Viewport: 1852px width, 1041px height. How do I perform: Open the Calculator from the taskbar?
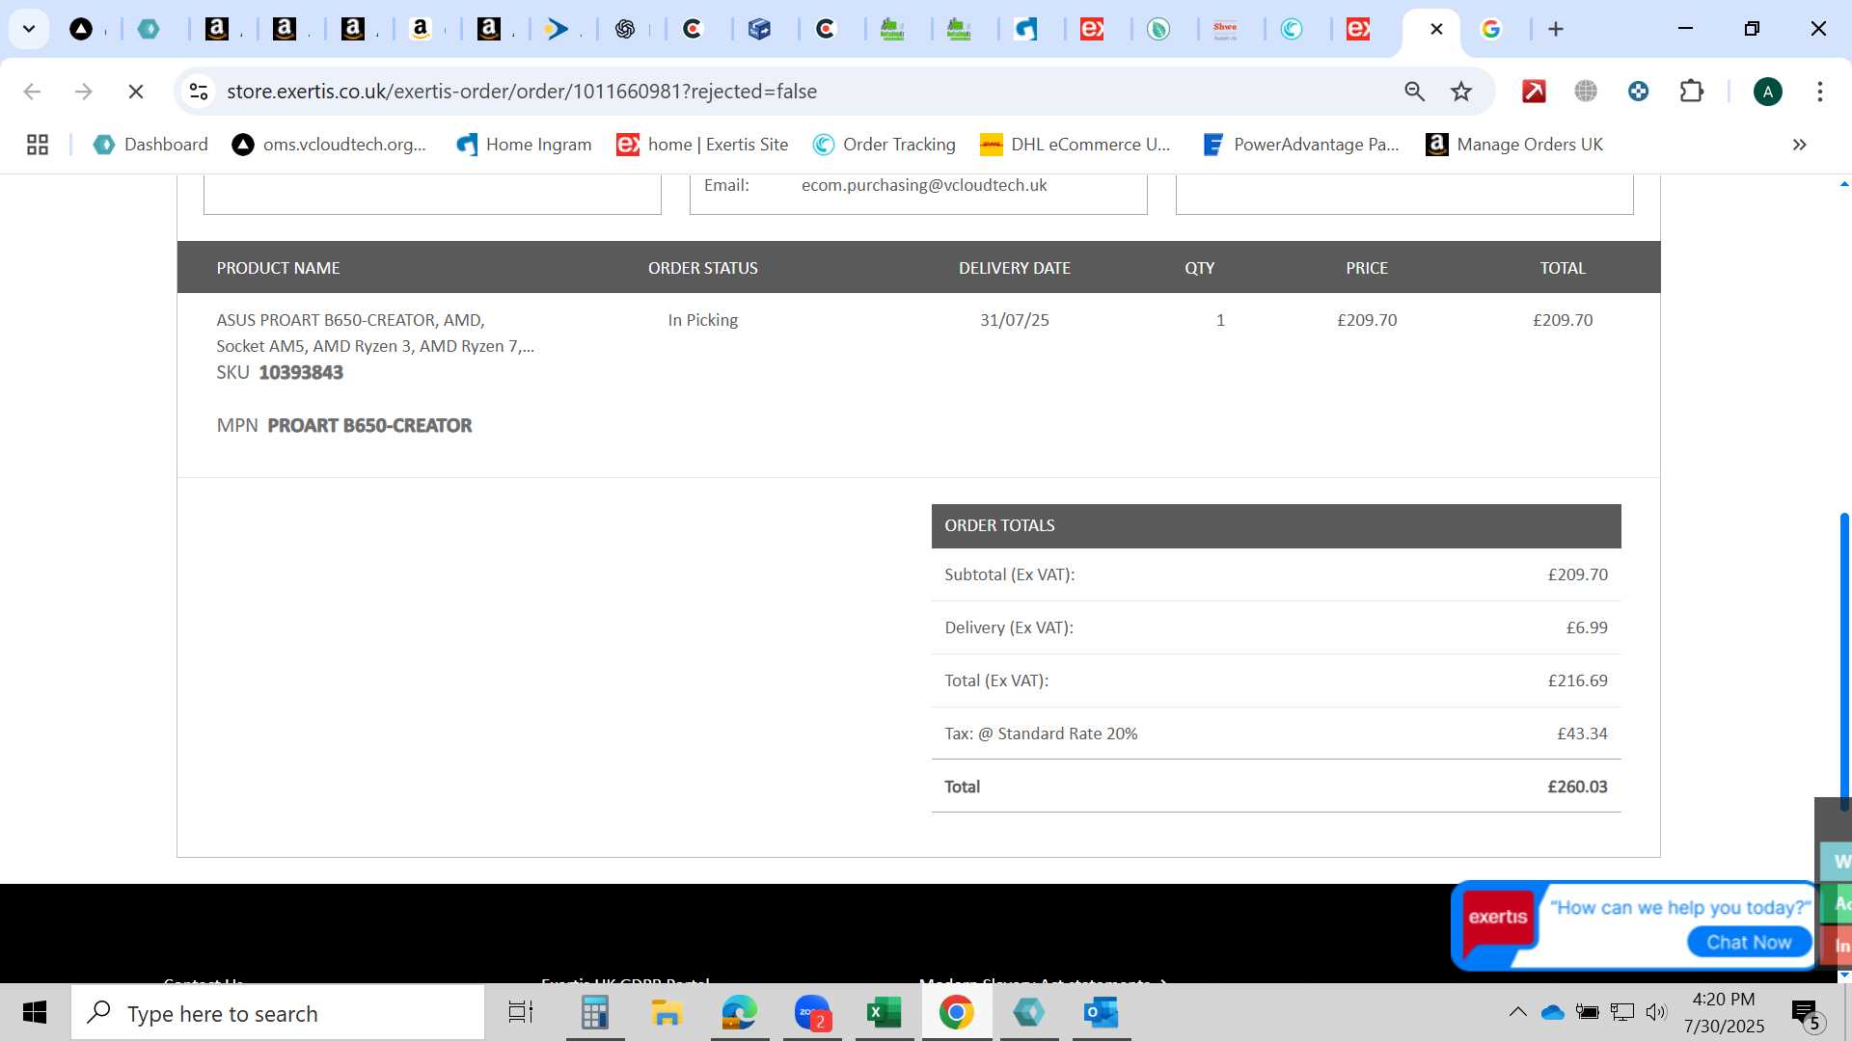point(595,1012)
